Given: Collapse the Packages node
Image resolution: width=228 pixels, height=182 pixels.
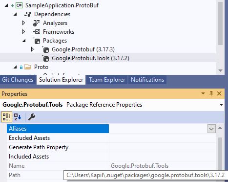Looking at the screenshot, I should (24, 41).
